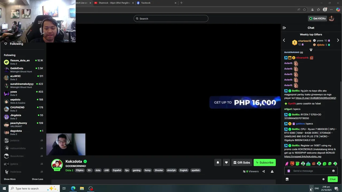Open Task View on taskbar
This screenshot has height=192, width=342.
tap(64, 189)
